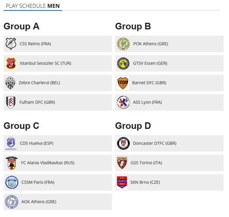
Task: Select the Barnet DFC orange BDFC badge
Action: [x=123, y=83]
